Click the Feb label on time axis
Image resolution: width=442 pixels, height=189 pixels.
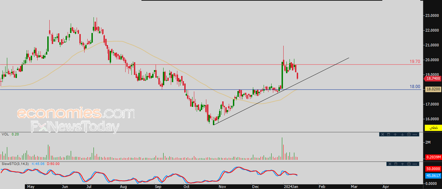click(322, 187)
